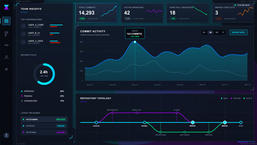The width and height of the screenshot is (257, 145).
Task: Click the USER_B_UI contributor name
Action: point(34,33)
